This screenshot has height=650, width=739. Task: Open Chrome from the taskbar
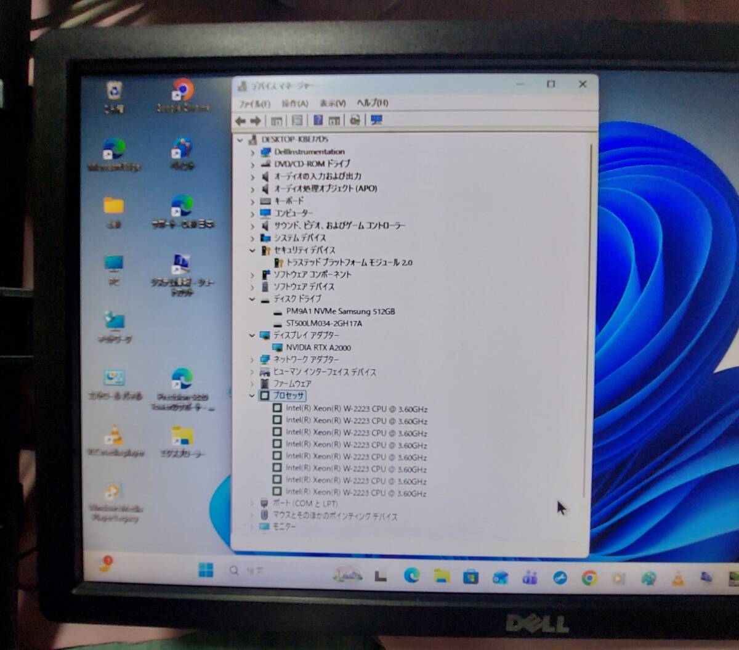pyautogui.click(x=589, y=578)
